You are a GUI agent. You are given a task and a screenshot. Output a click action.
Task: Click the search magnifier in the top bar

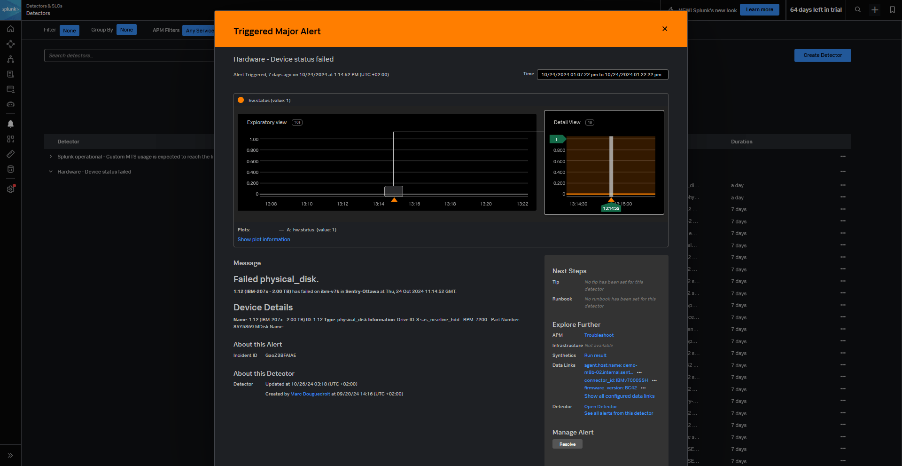coord(858,10)
